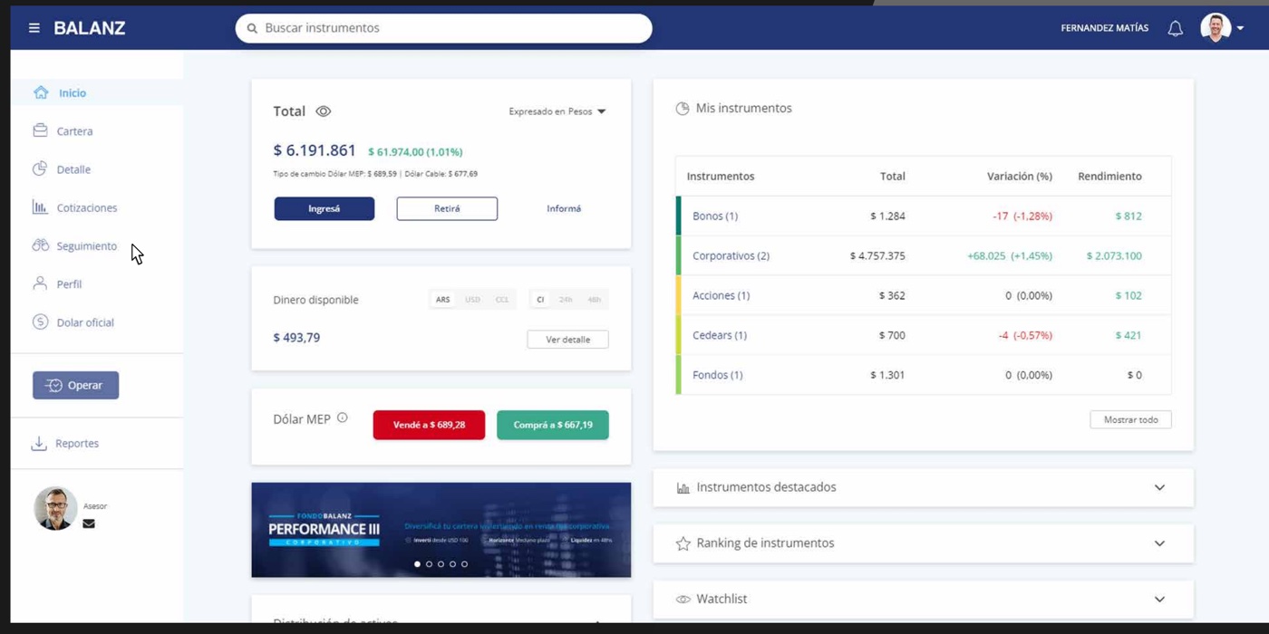Click the Ingresá button

click(325, 208)
